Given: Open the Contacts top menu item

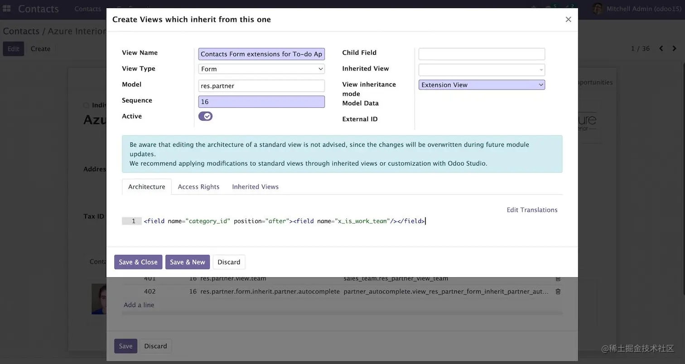Looking at the screenshot, I should 87,9.
